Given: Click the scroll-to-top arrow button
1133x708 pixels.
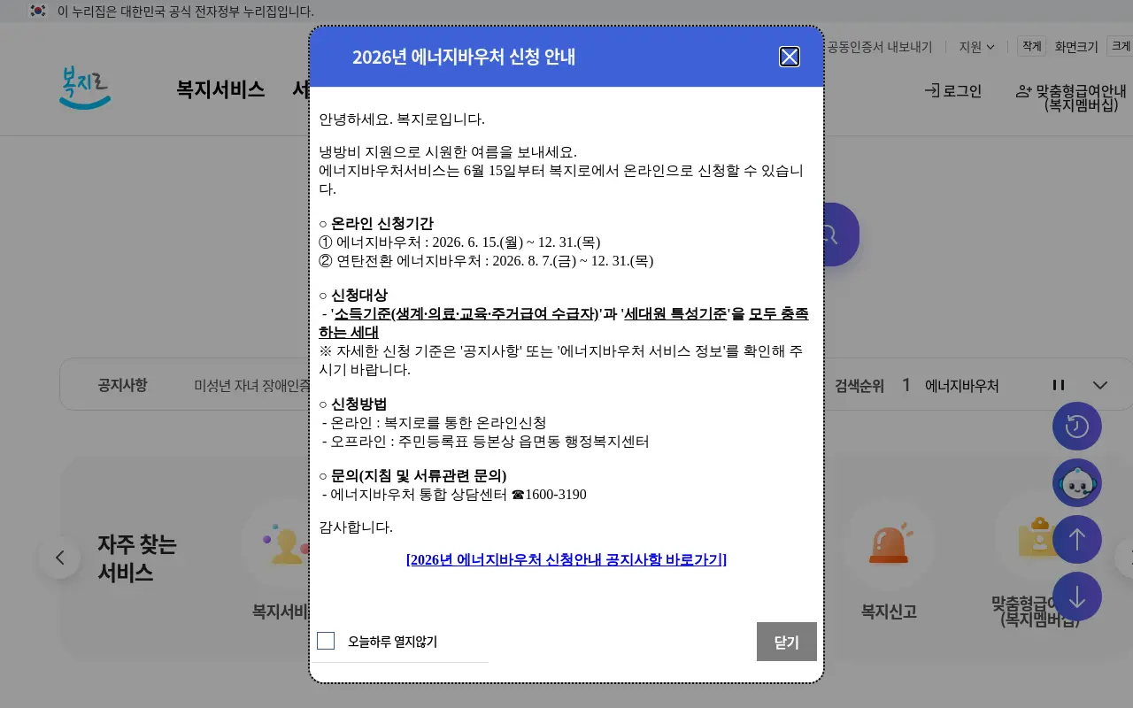Looking at the screenshot, I should tap(1077, 540).
